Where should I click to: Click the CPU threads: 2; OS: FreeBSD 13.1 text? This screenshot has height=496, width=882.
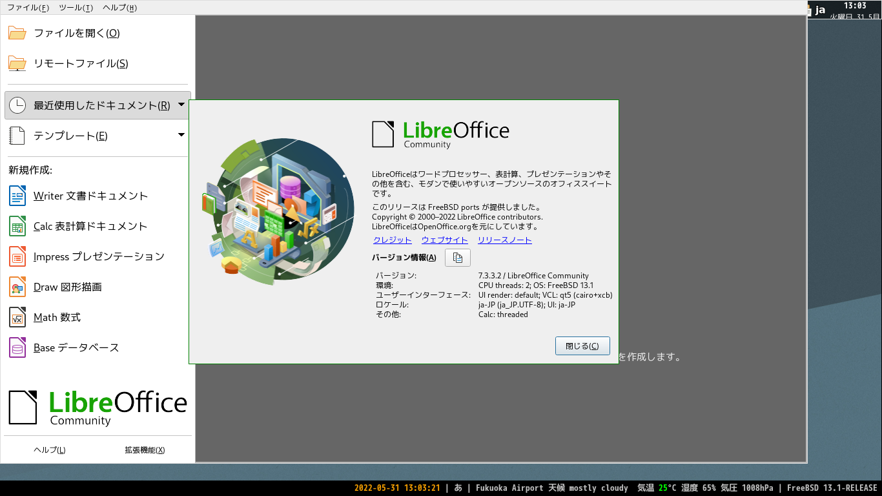[536, 285]
